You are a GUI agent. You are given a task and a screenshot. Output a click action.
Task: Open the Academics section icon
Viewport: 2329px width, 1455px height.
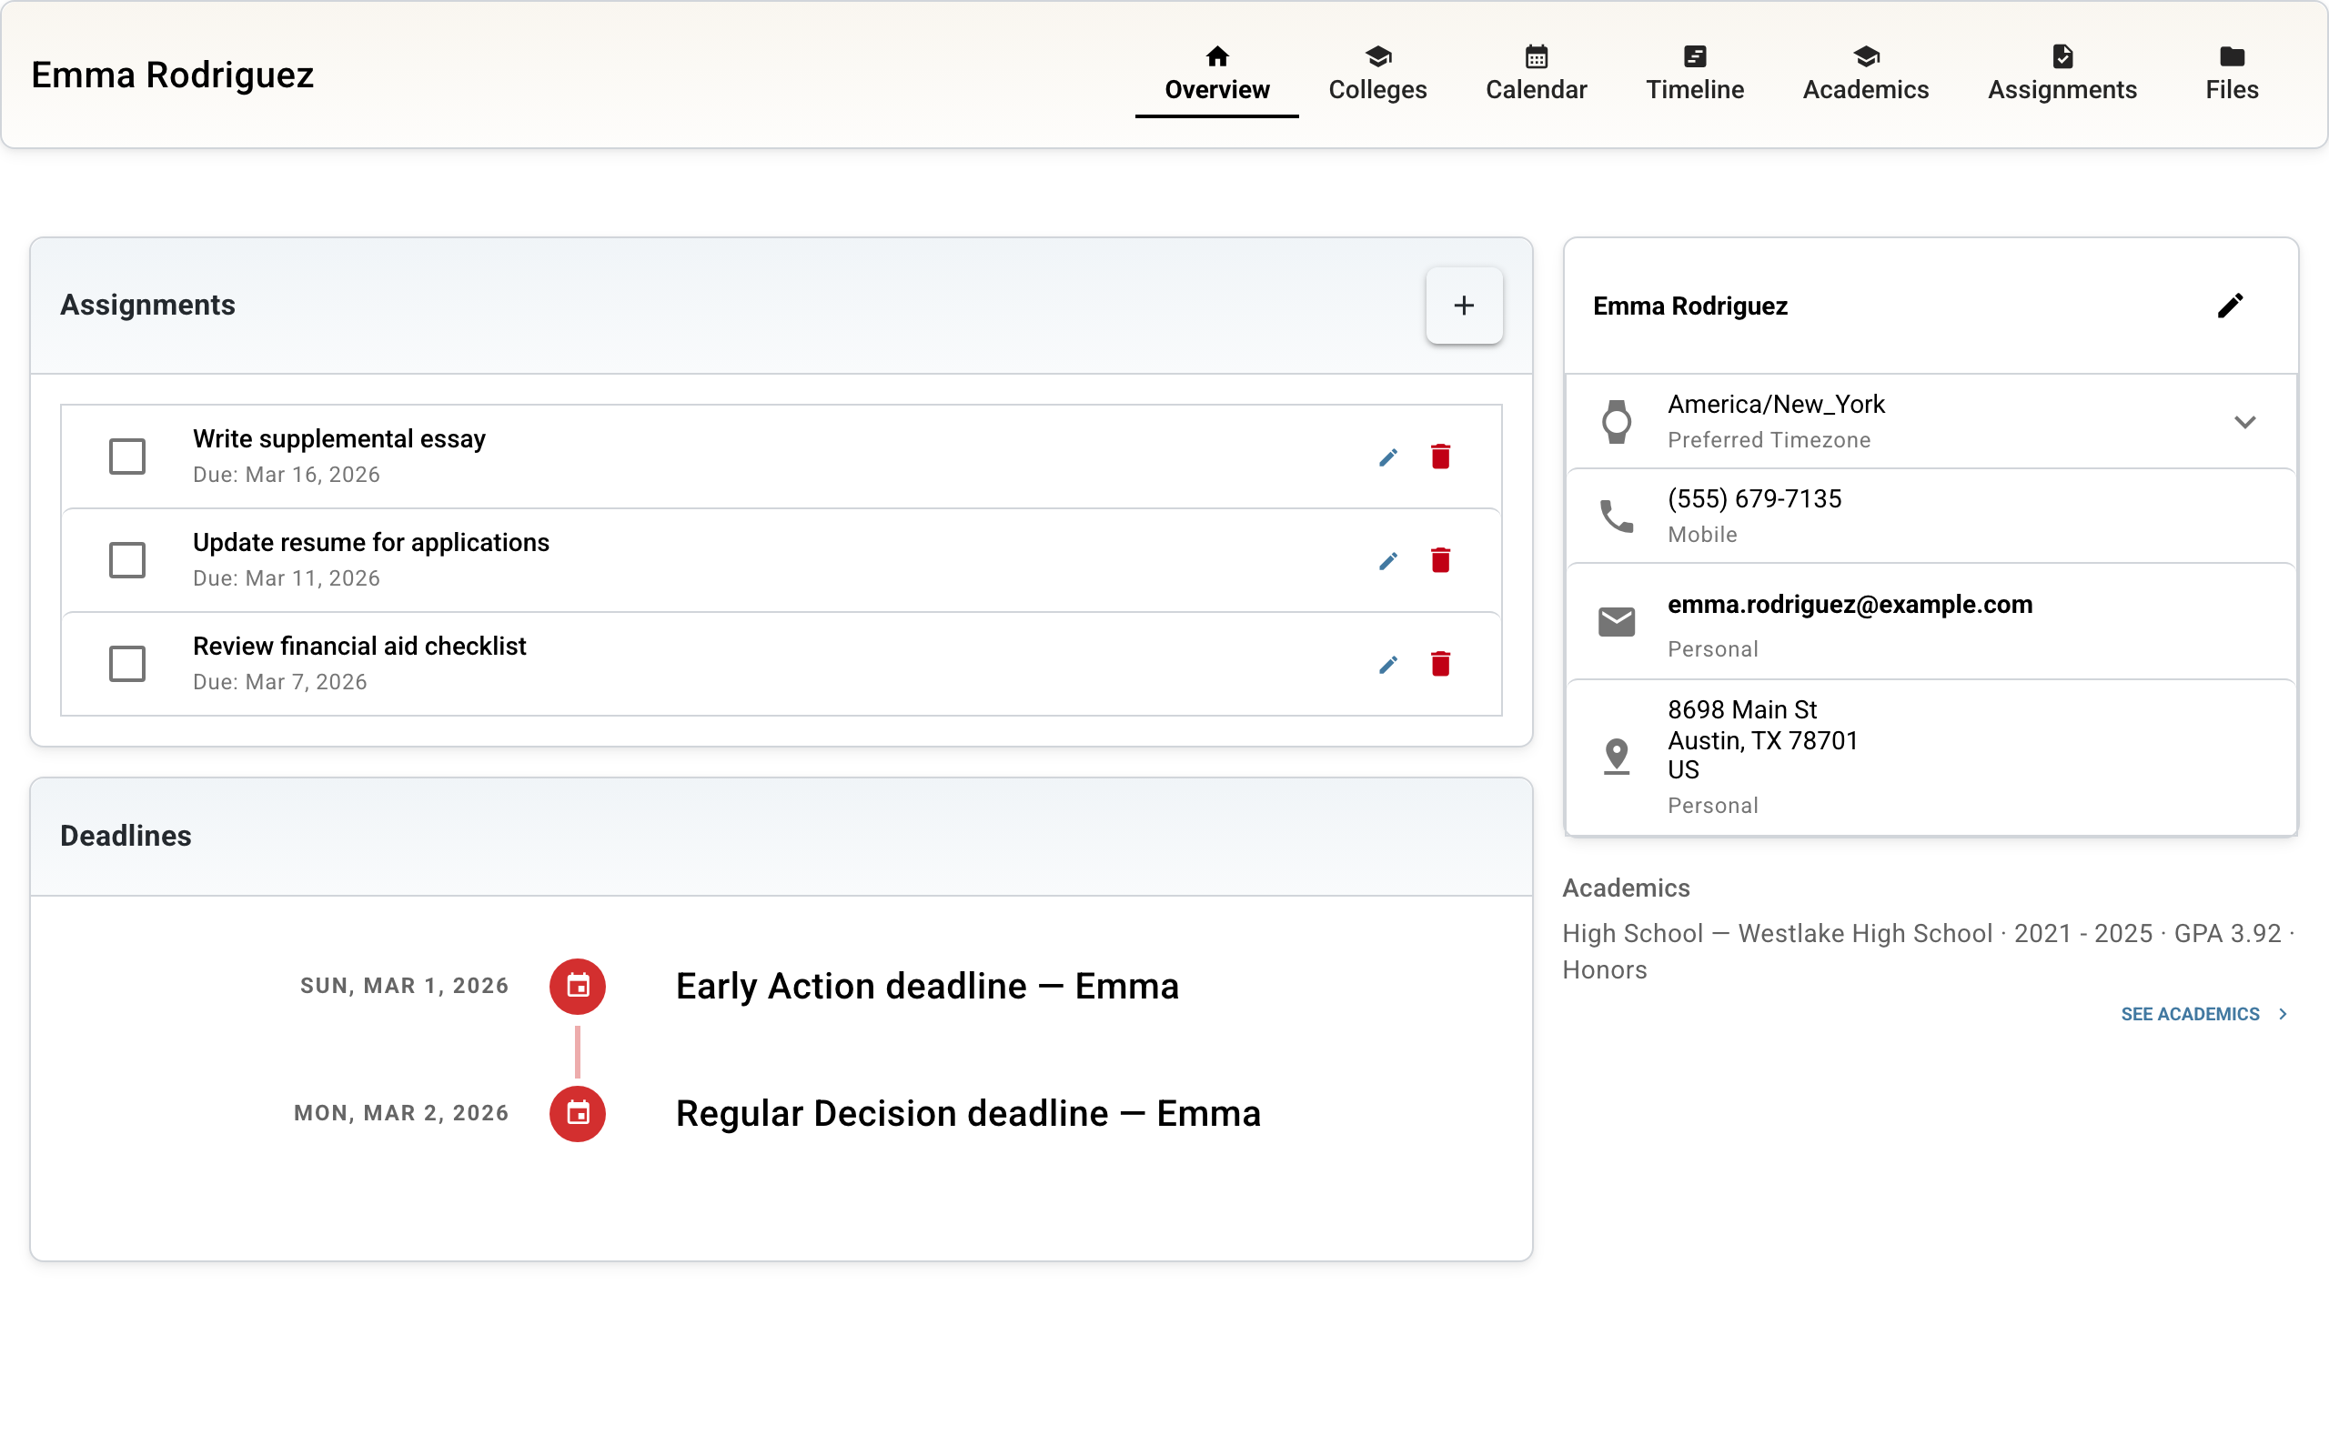[1865, 55]
